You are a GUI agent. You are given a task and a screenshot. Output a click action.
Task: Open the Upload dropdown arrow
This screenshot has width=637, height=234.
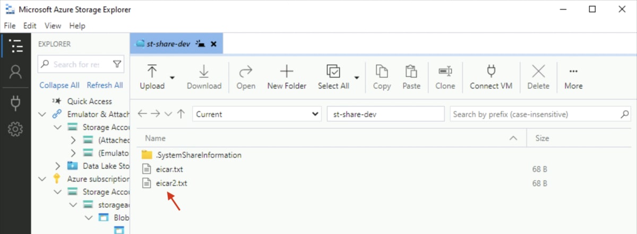[173, 77]
